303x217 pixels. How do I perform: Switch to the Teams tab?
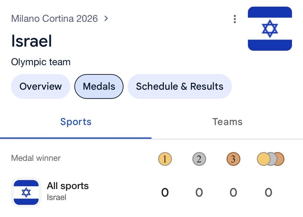[x=227, y=122]
